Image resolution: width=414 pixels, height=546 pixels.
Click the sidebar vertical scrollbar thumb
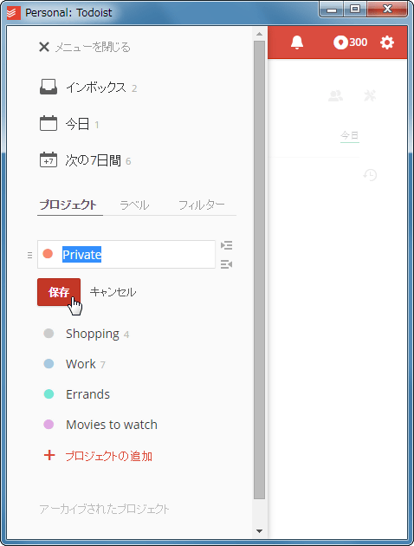click(x=259, y=270)
